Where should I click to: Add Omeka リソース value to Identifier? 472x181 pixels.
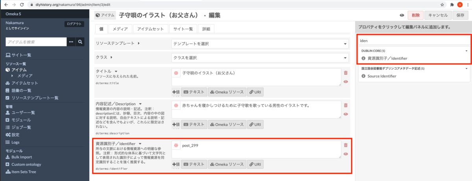(x=226, y=164)
